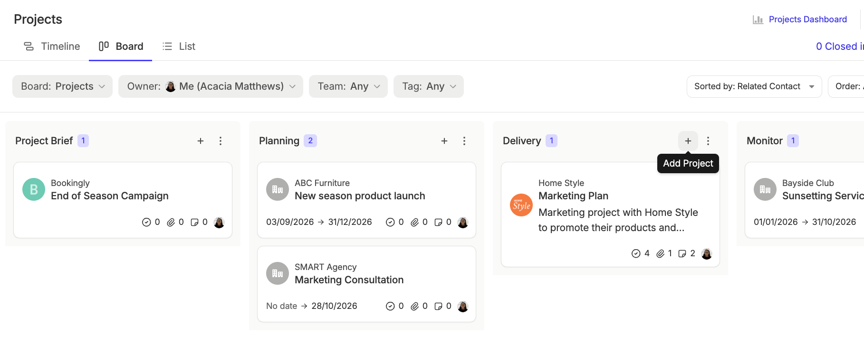Click tasks checkmark icon on Marketing Plan card
The height and width of the screenshot is (354, 864).
636,254
